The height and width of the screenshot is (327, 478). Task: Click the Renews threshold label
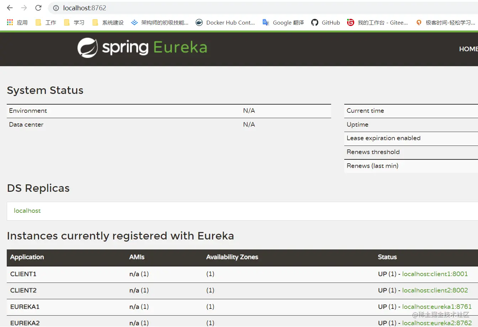(373, 152)
